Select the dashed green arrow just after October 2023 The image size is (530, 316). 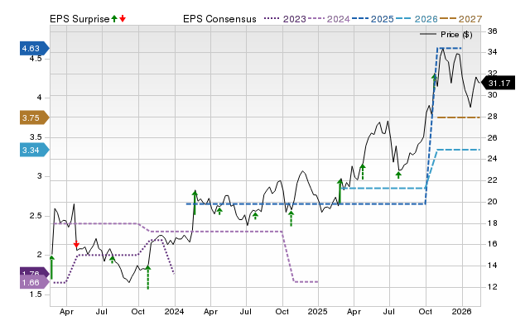pos(148,277)
